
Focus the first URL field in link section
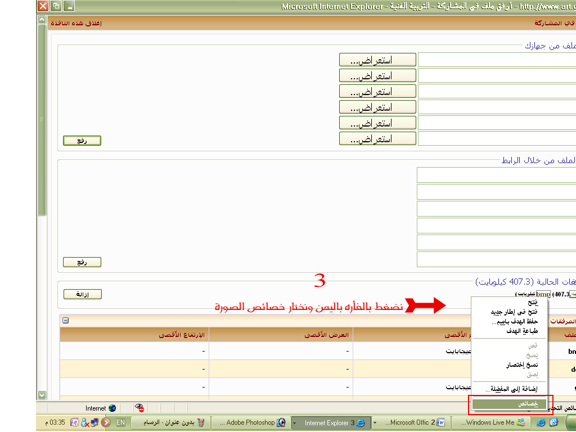496,175
